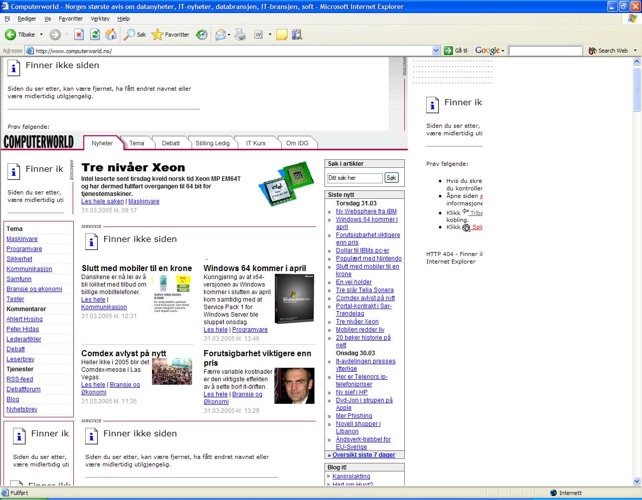The width and height of the screenshot is (642, 500).
Task: Click the vertical scrollbar down arrow
Action: [x=637, y=481]
